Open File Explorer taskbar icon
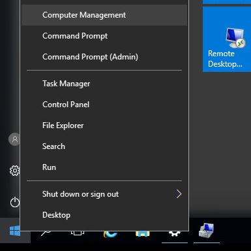Image resolution: width=251 pixels, height=251 pixels. click(143, 233)
